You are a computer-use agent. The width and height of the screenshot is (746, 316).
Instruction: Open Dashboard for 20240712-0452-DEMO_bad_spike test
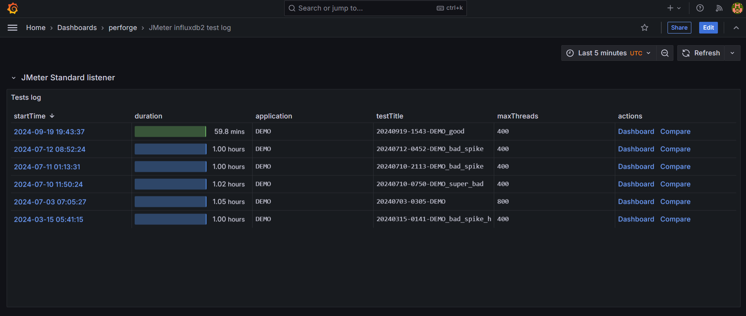click(x=636, y=149)
